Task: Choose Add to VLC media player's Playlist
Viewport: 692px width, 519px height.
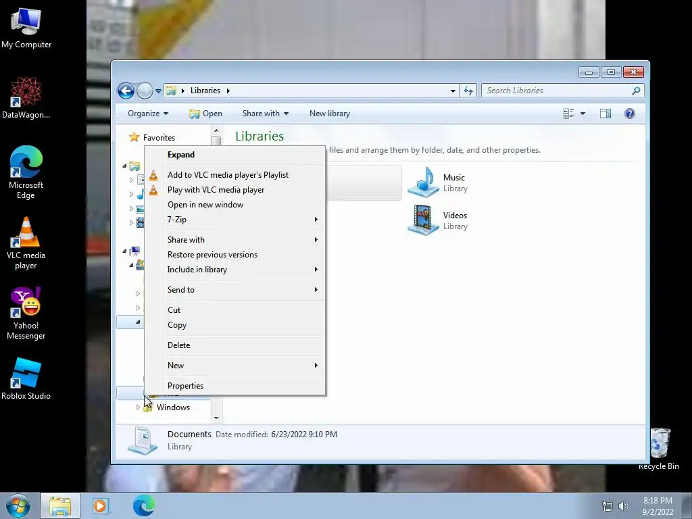Action: [x=228, y=175]
